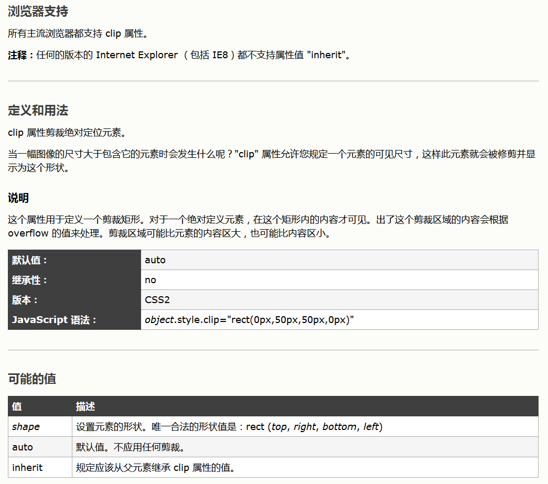Click the shape value cell
The height and width of the screenshot is (484, 548).
pyautogui.click(x=40, y=427)
